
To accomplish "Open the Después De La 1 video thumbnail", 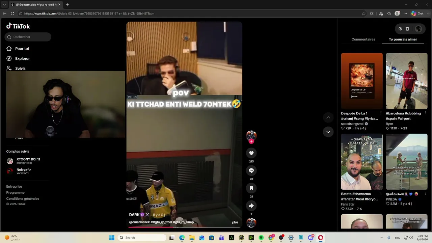I will (x=362, y=81).
